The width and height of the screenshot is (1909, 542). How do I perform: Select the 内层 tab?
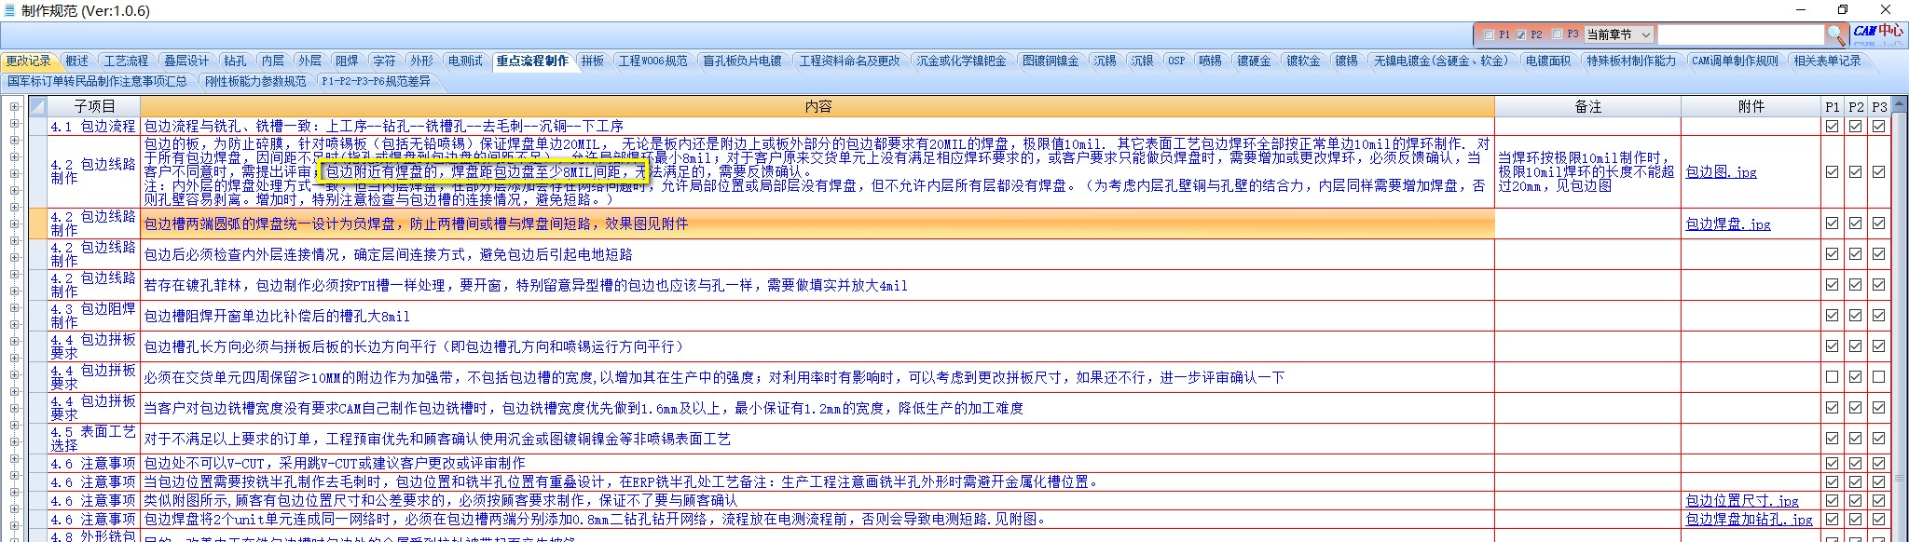[273, 61]
